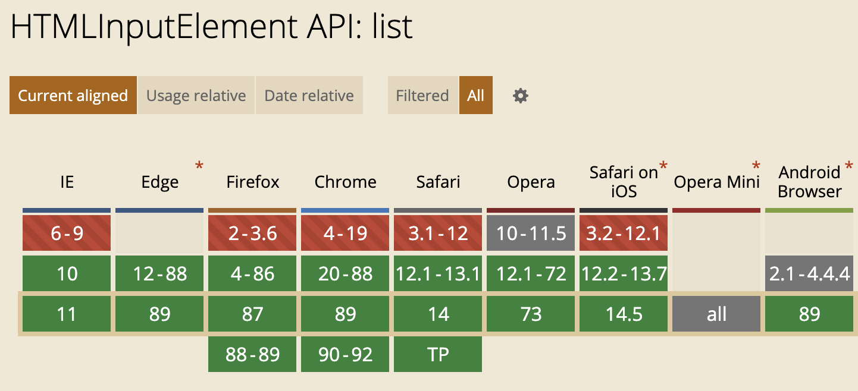
Task: Select Opera versions 12.1-72 cell
Action: pyautogui.click(x=531, y=273)
